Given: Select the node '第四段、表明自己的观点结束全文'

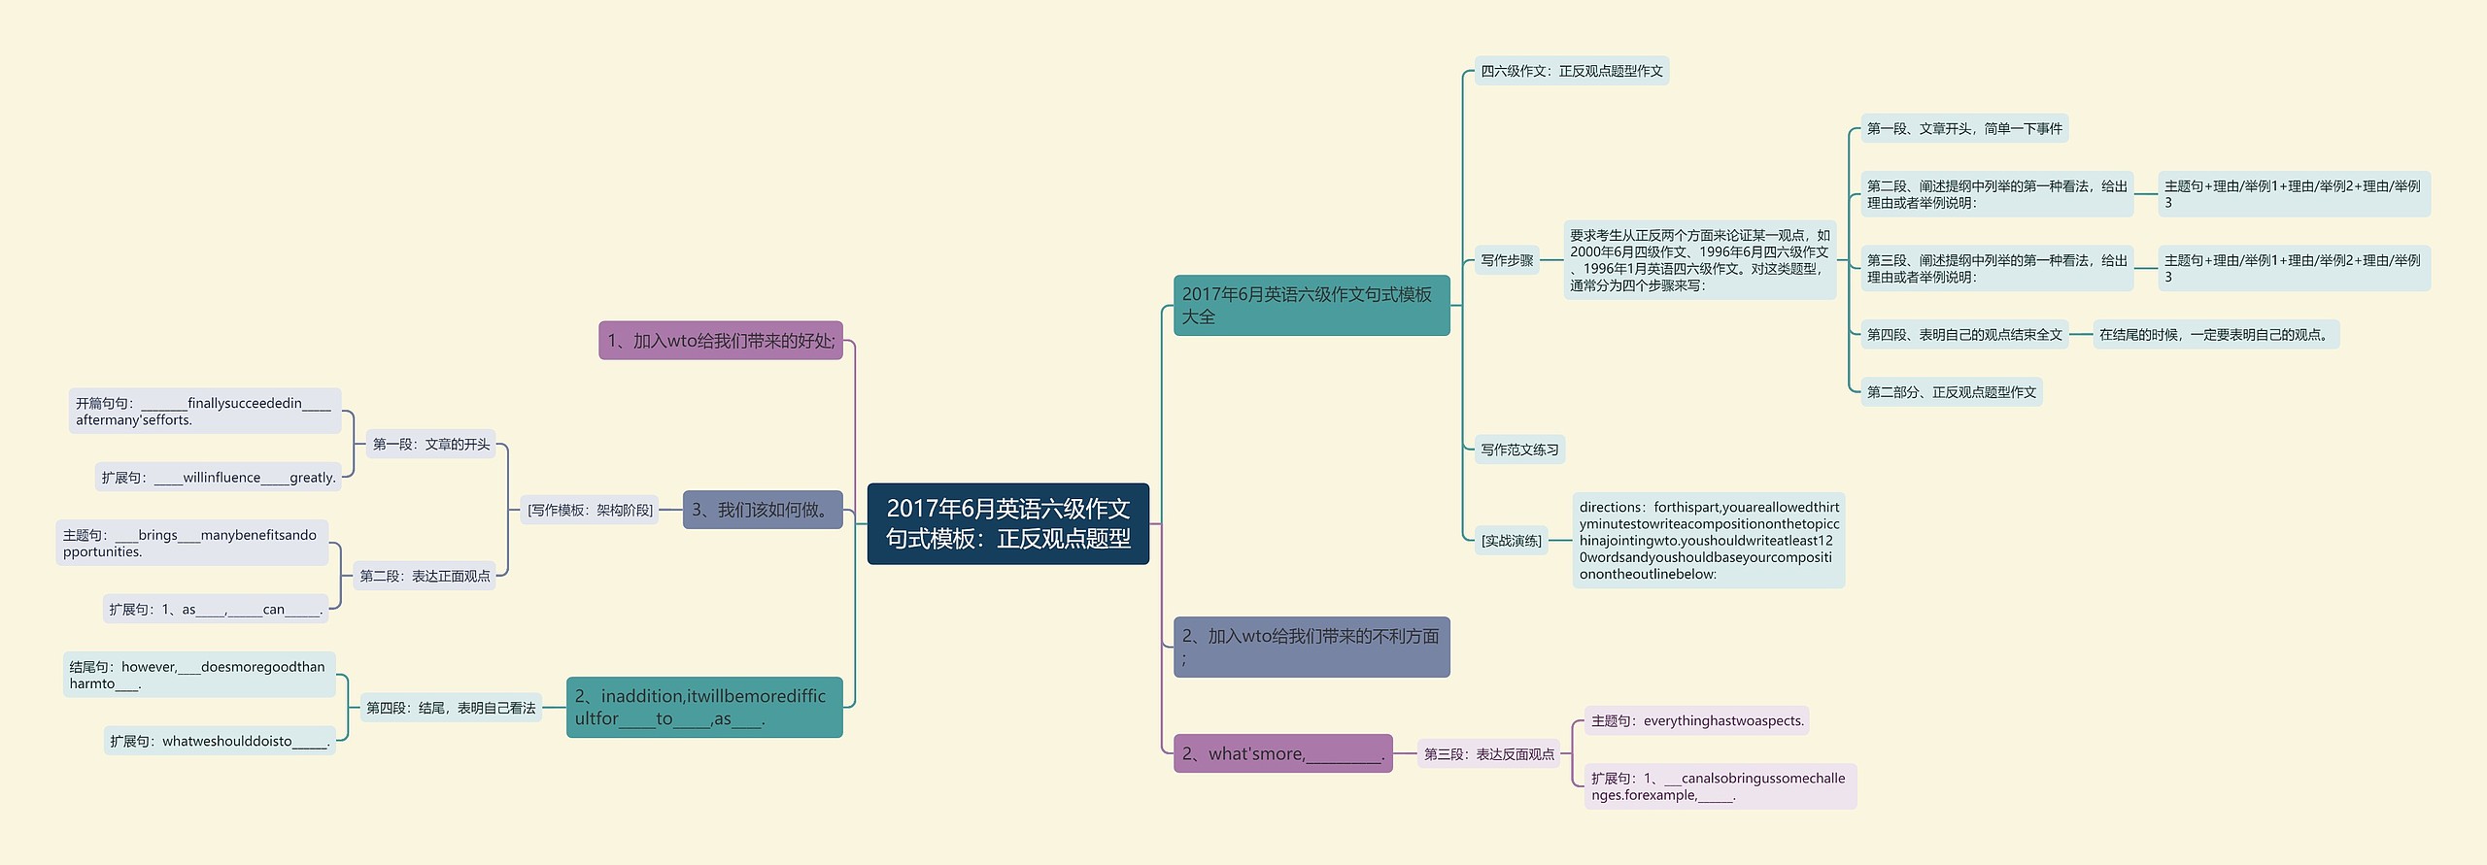Looking at the screenshot, I should (1964, 335).
